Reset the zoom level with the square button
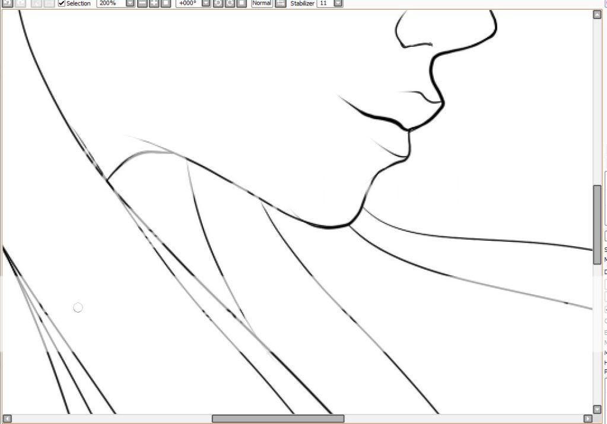 166,3
